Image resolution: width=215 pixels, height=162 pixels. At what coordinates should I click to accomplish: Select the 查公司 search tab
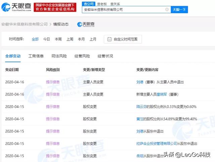[88, 3]
